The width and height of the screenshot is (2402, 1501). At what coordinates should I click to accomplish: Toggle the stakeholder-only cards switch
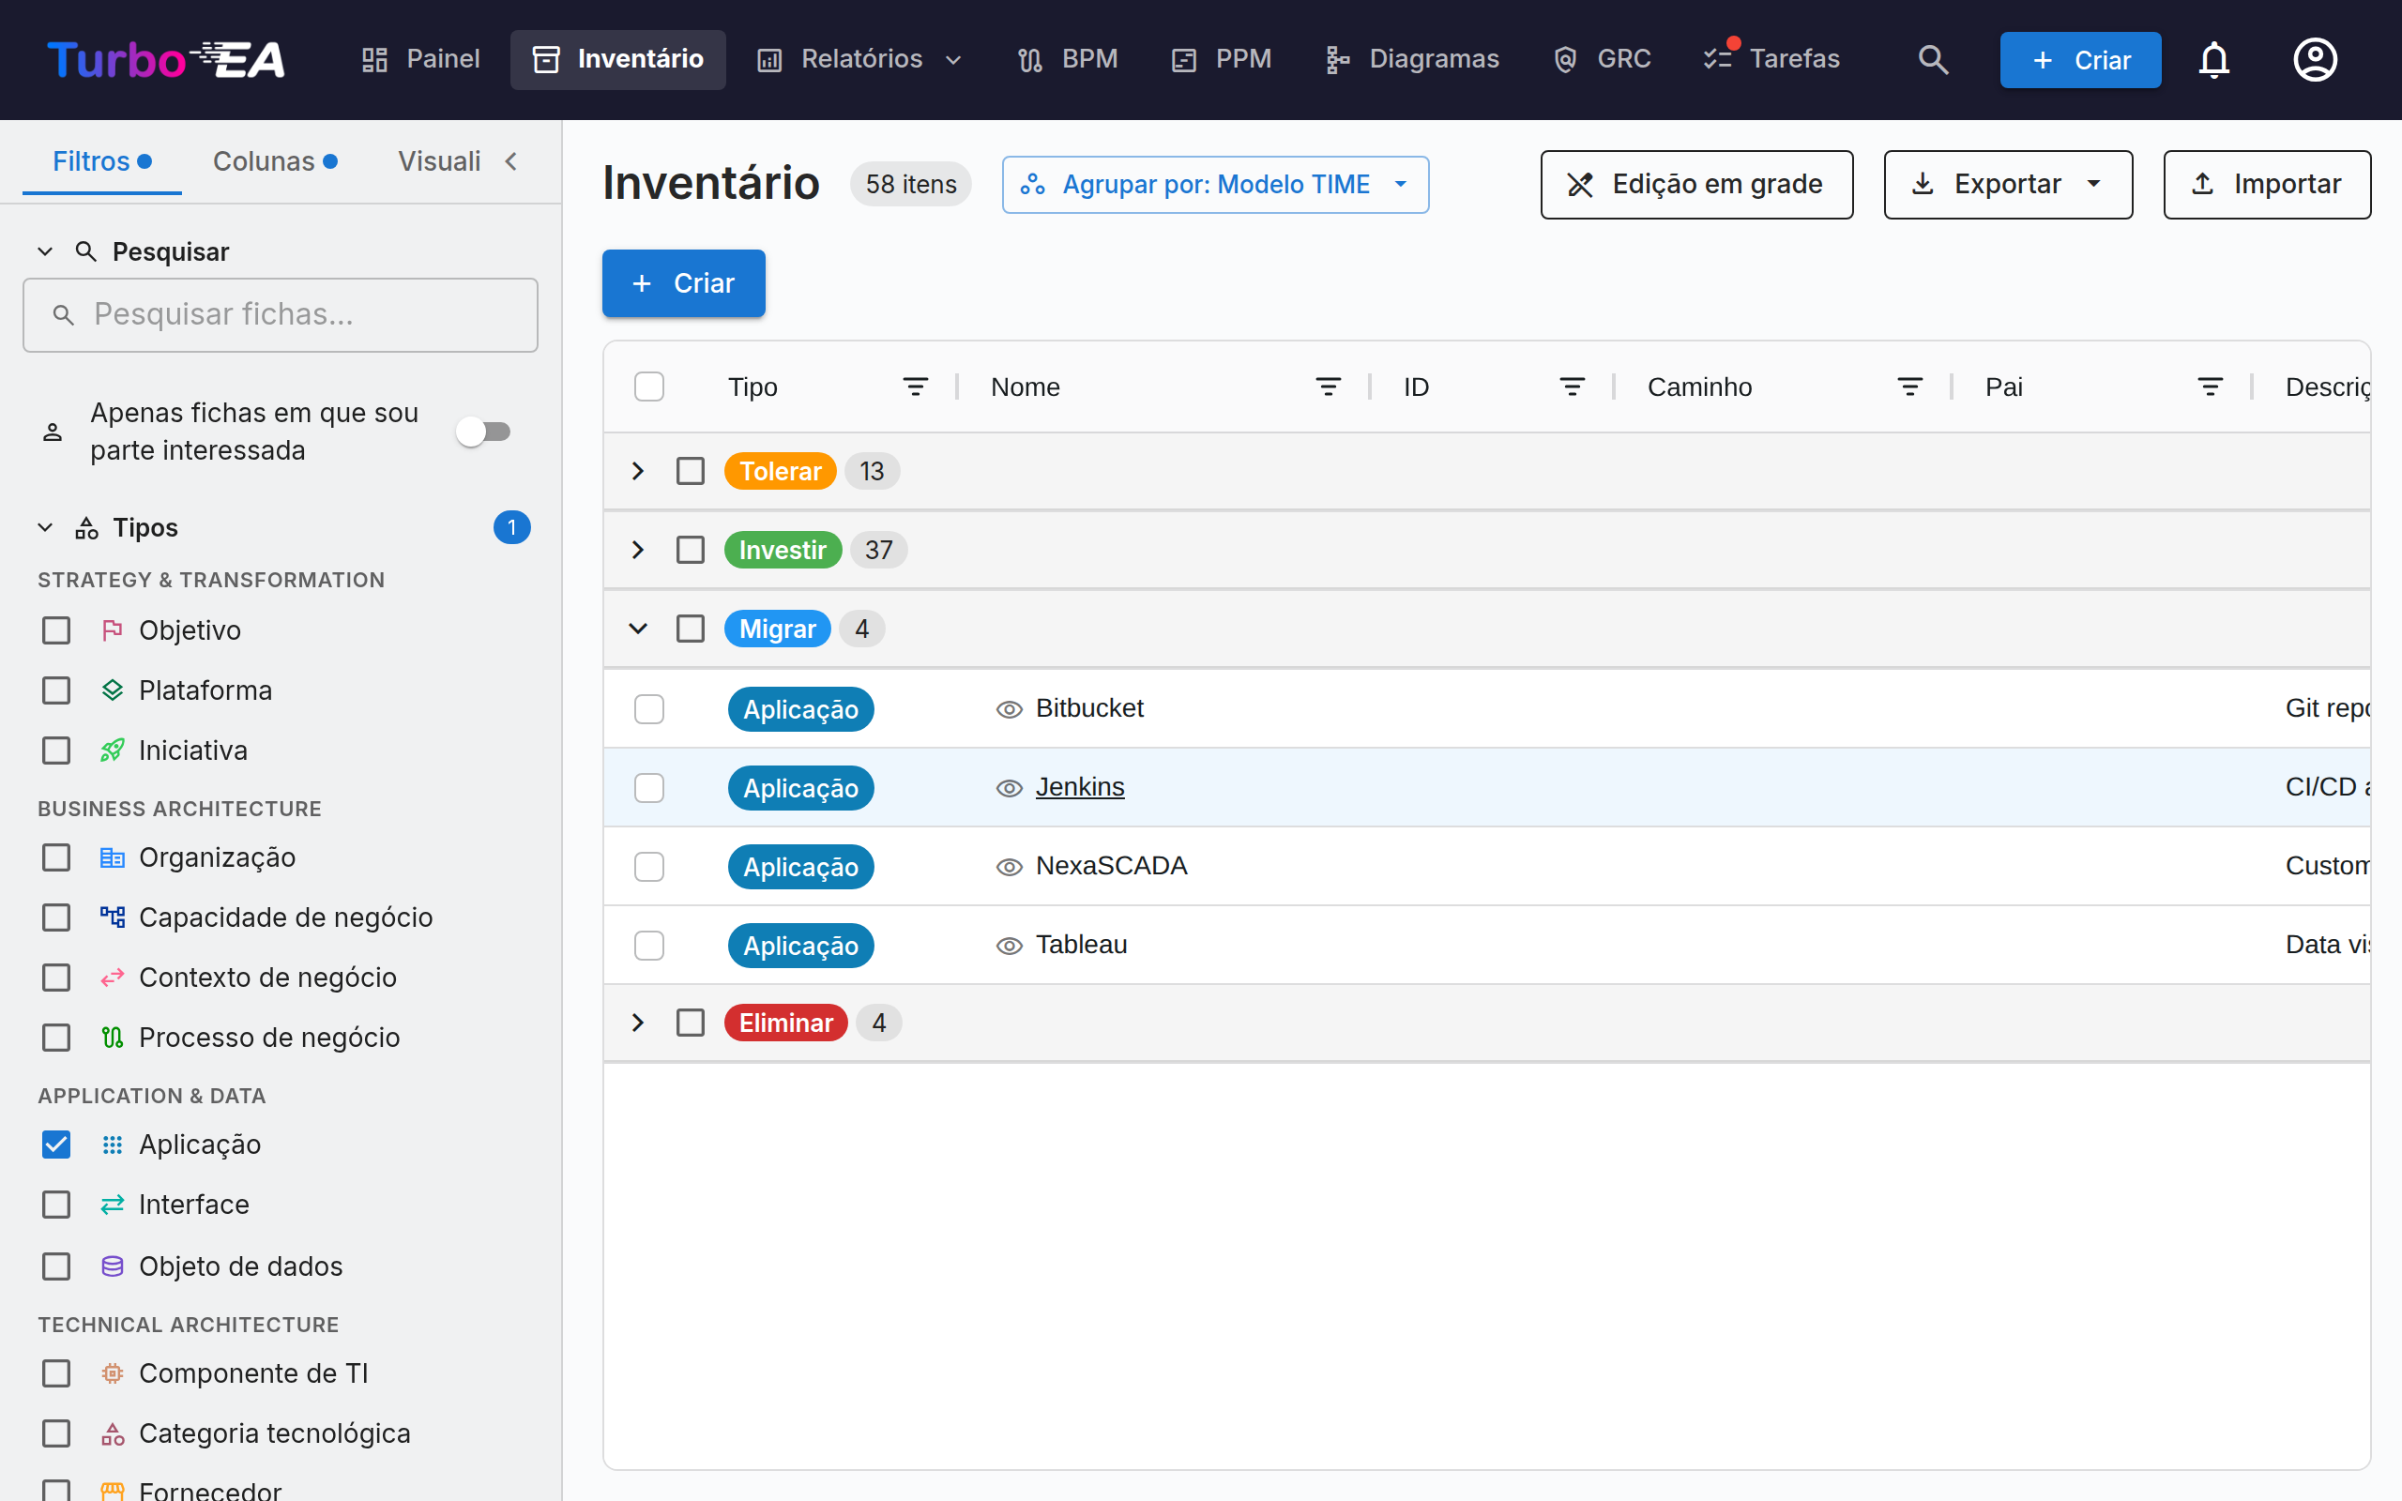[x=483, y=432]
